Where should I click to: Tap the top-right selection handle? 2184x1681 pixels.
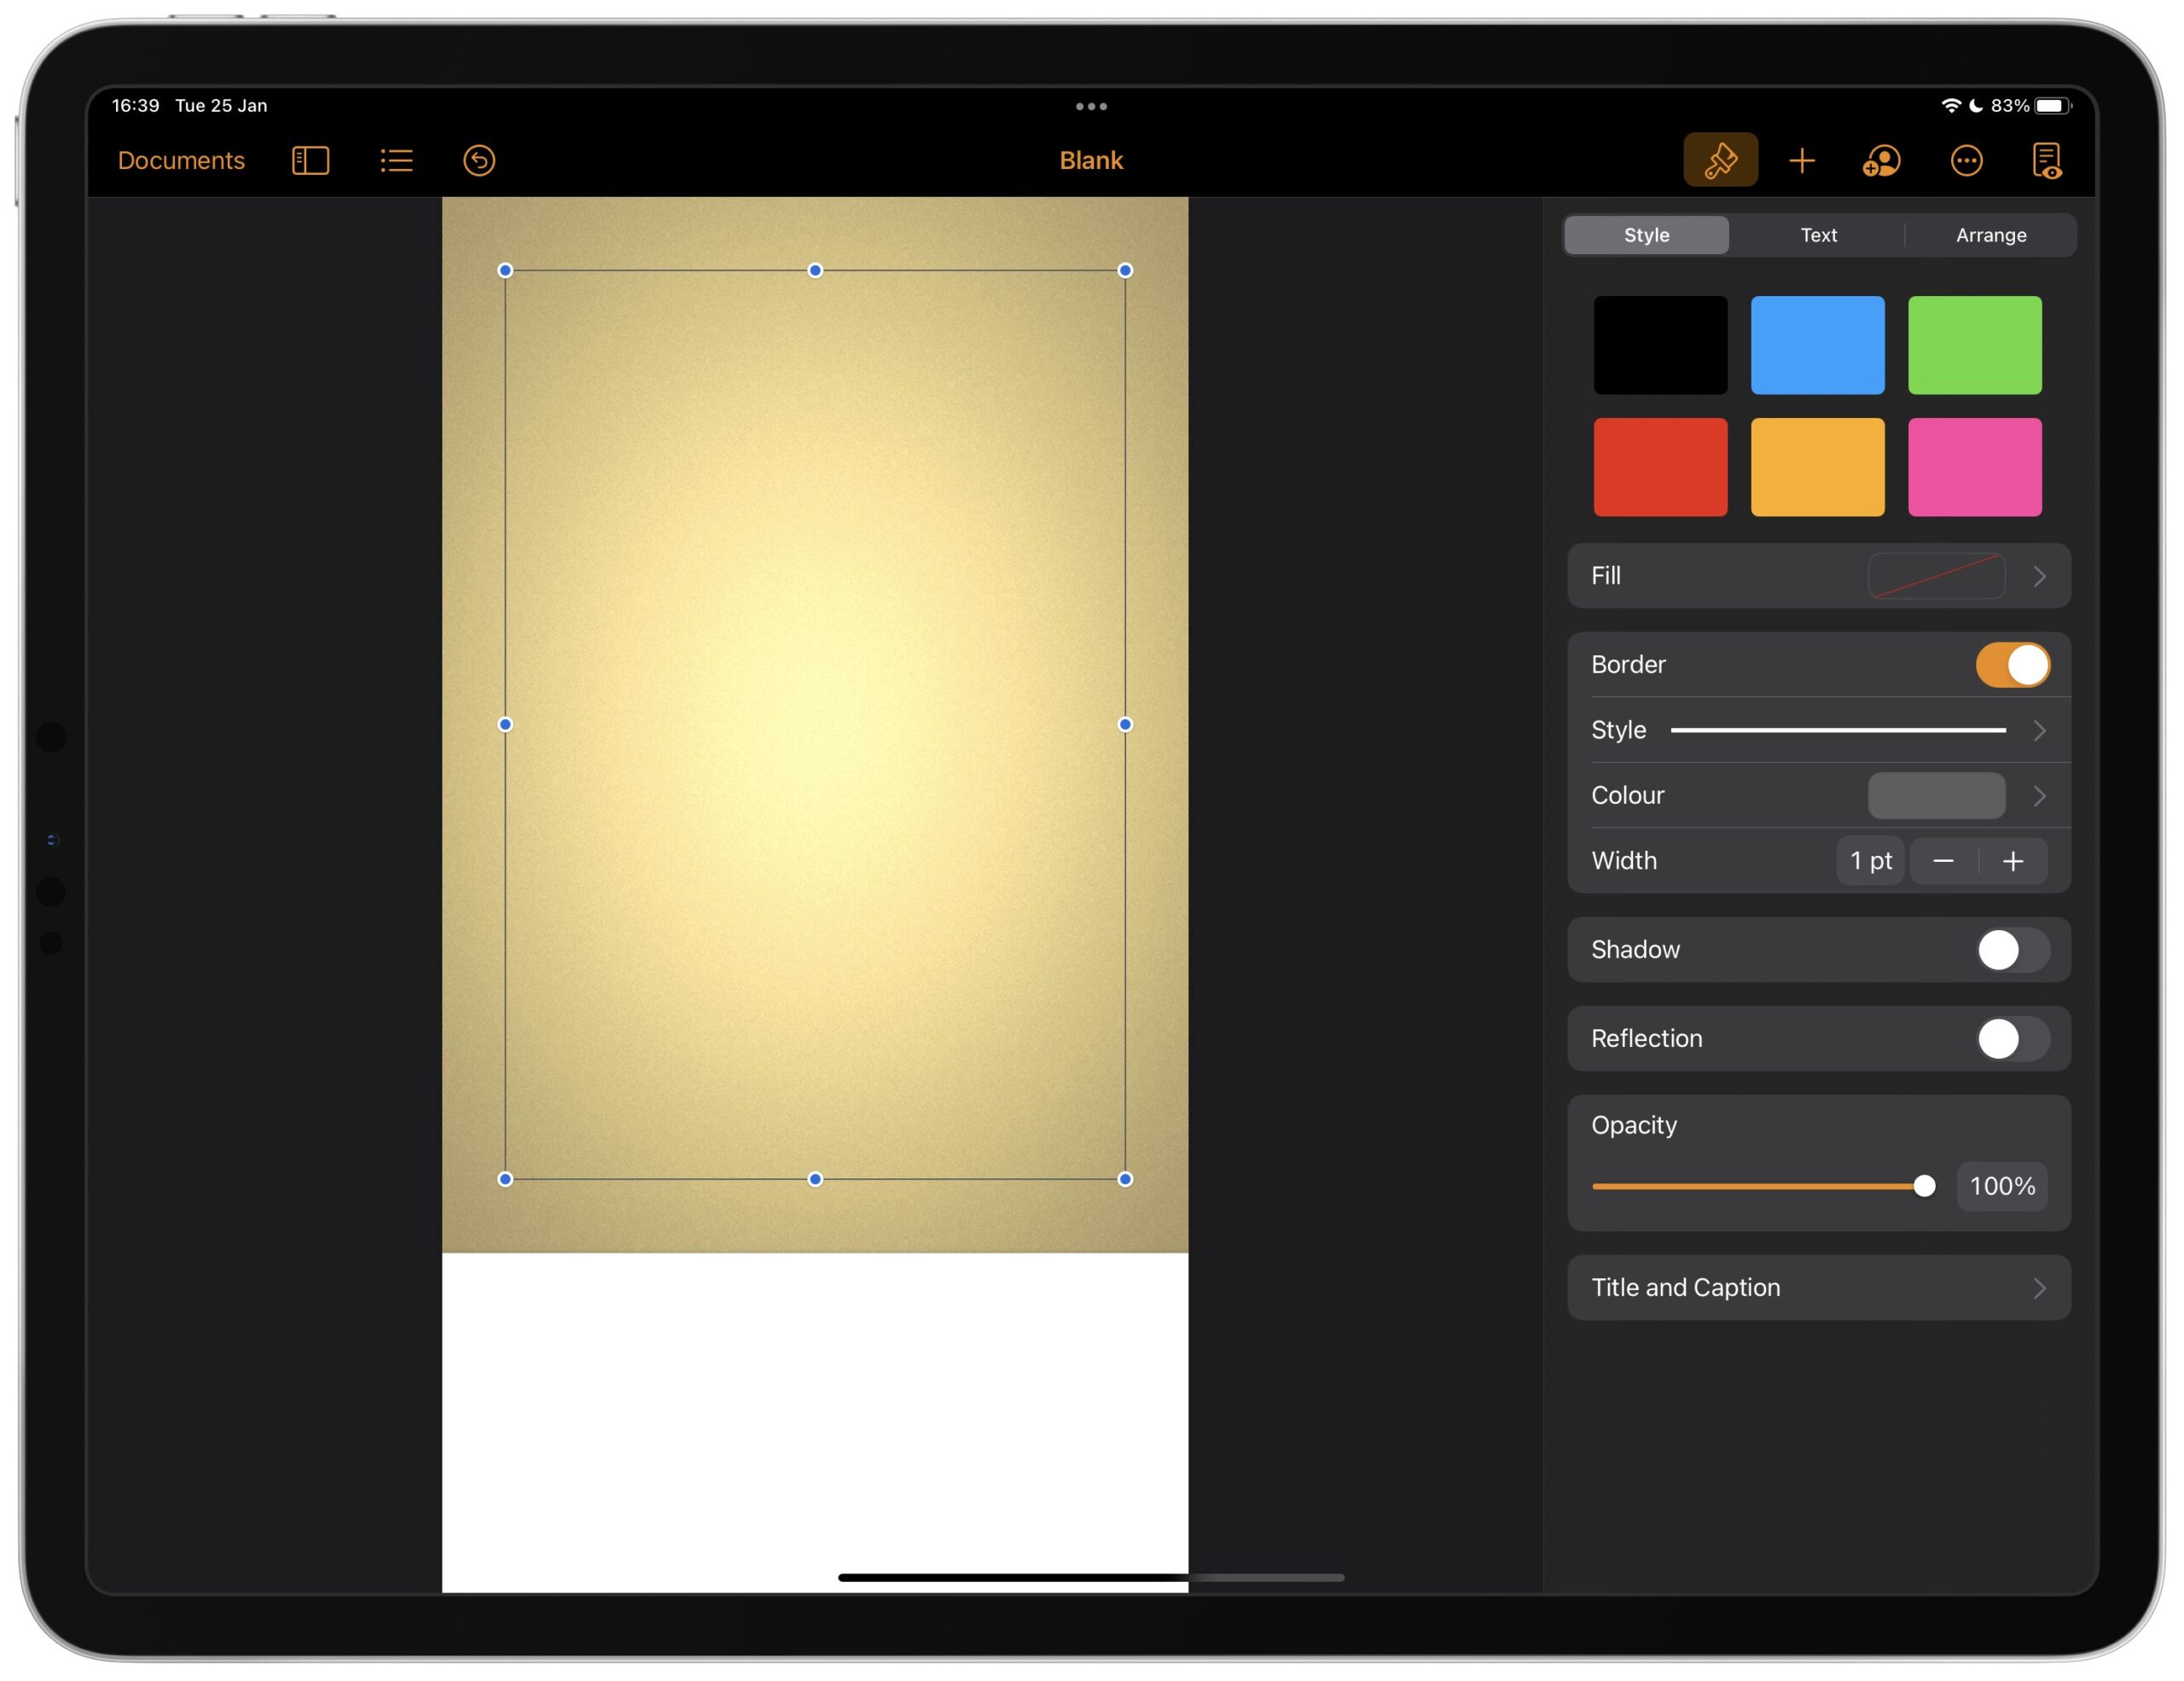tap(1125, 270)
